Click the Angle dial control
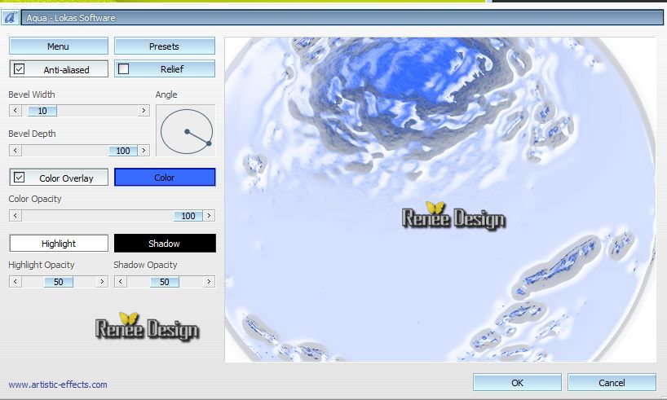Image resolution: width=667 pixels, height=400 pixels. tap(186, 131)
